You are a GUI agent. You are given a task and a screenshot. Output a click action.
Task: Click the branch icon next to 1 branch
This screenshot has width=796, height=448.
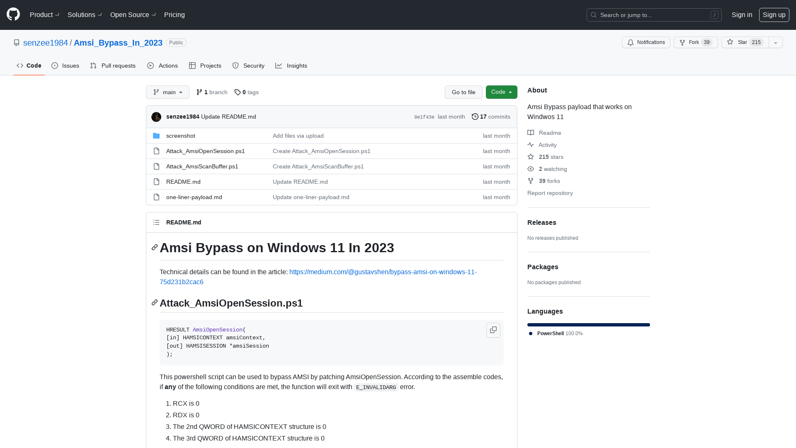click(x=199, y=92)
